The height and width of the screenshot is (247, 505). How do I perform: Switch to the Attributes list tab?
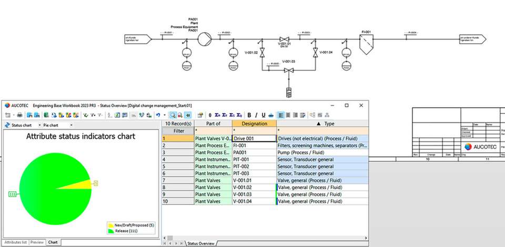tap(14, 242)
